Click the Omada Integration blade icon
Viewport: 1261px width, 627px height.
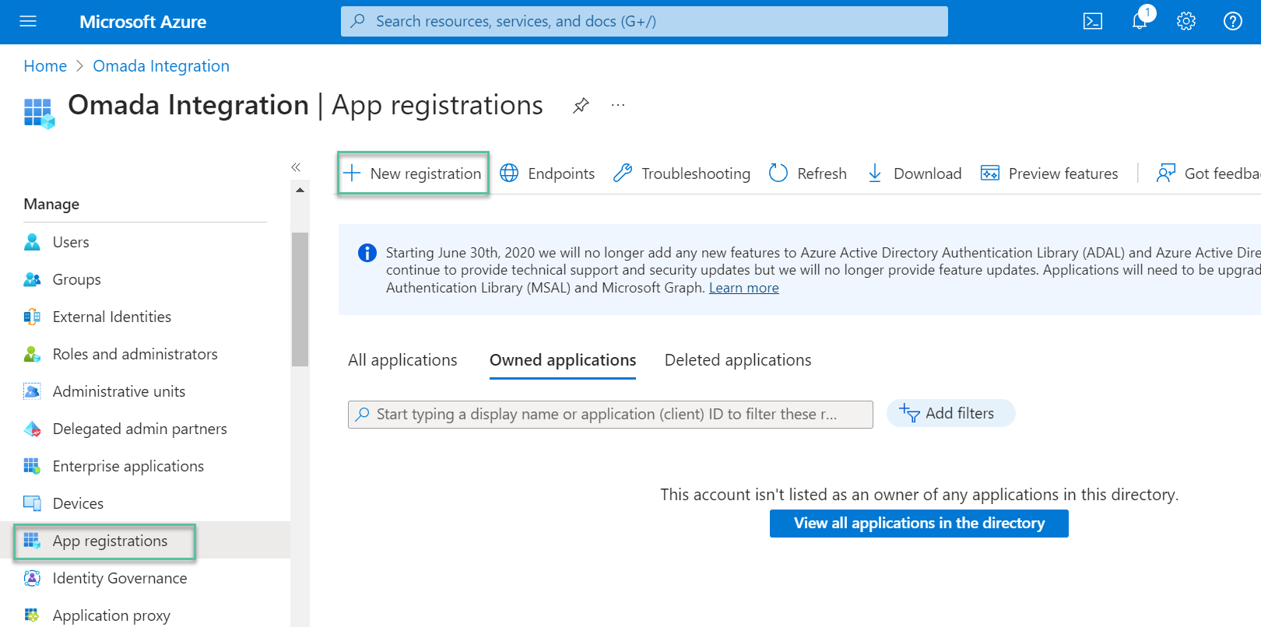pos(39,114)
